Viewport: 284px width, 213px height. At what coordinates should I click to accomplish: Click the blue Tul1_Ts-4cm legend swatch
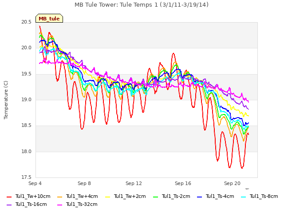(199, 197)
